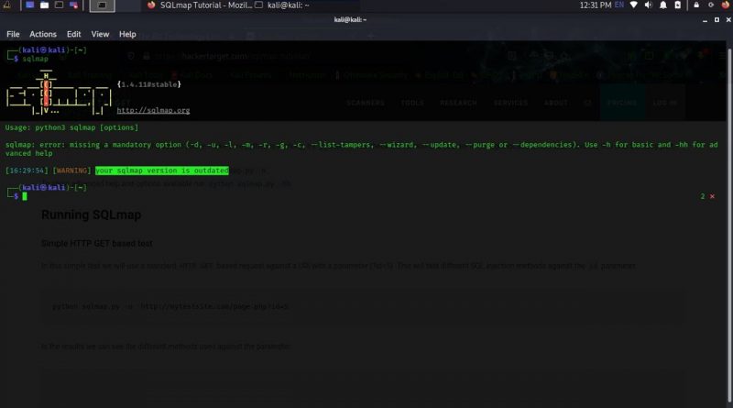
Task: Open the View menu in terminal
Action: (100, 34)
